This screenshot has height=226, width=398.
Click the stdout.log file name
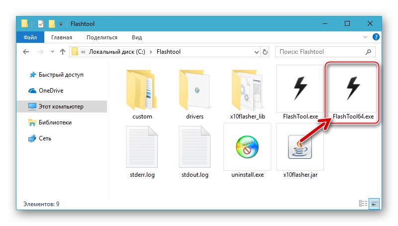[195, 175]
